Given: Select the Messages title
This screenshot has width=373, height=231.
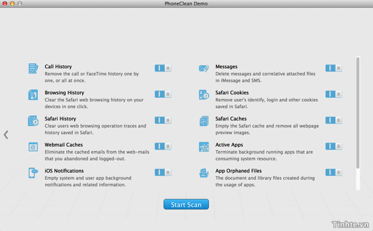Looking at the screenshot, I should point(227,67).
